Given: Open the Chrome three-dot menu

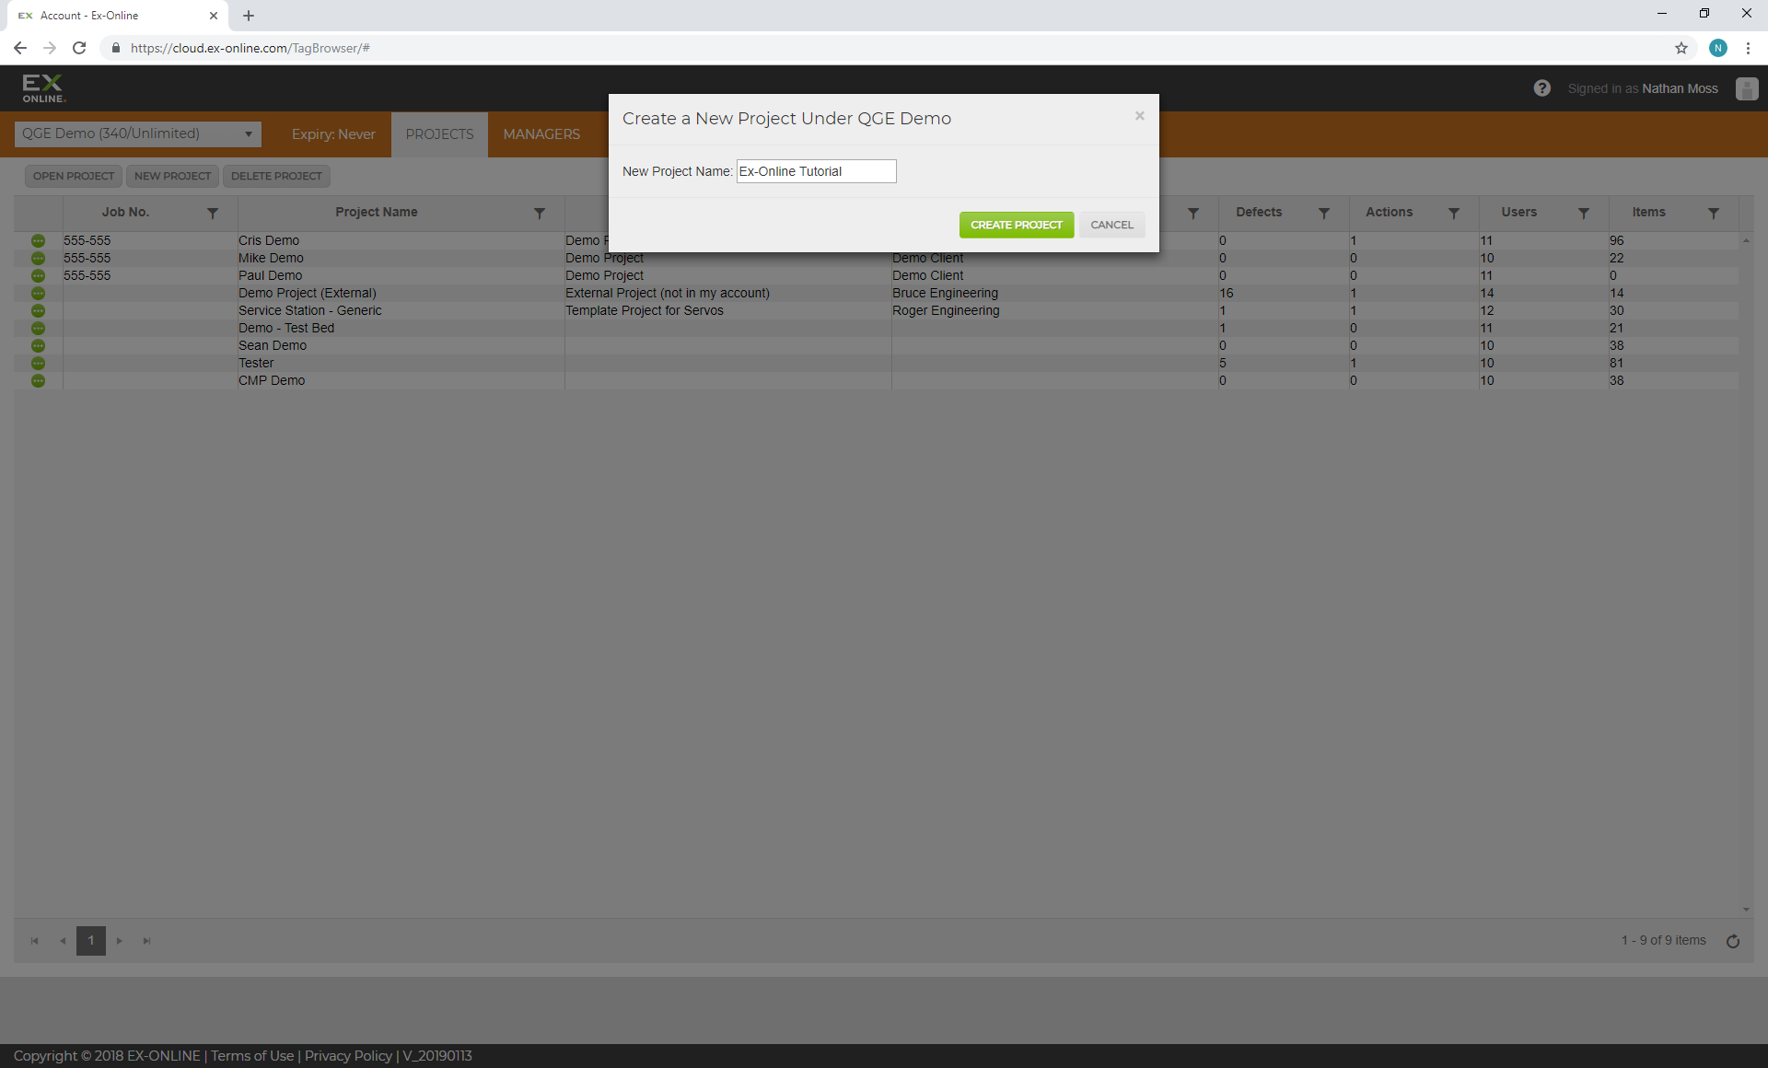Looking at the screenshot, I should (1748, 48).
